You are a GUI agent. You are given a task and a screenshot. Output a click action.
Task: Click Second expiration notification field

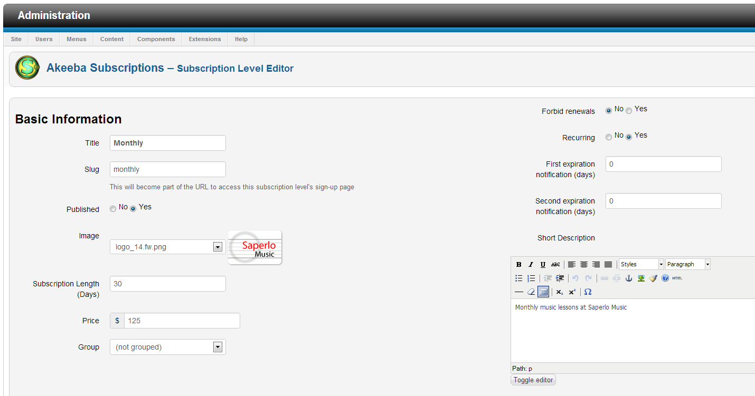tap(664, 201)
